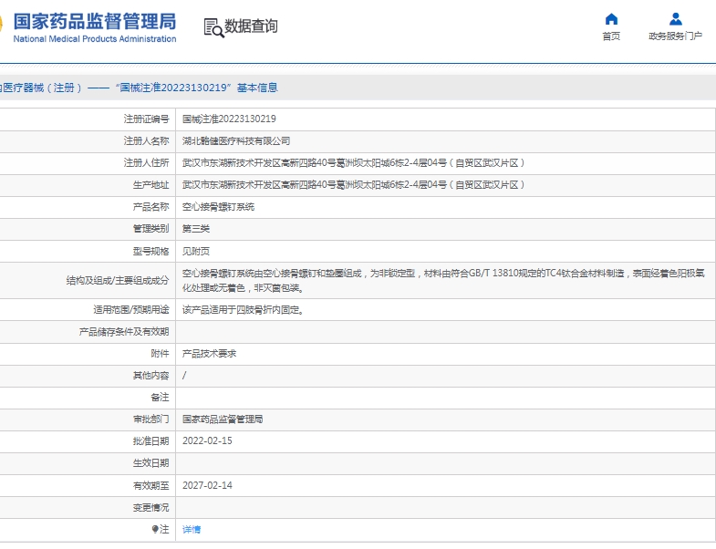Open the 详情 details link

click(x=192, y=529)
